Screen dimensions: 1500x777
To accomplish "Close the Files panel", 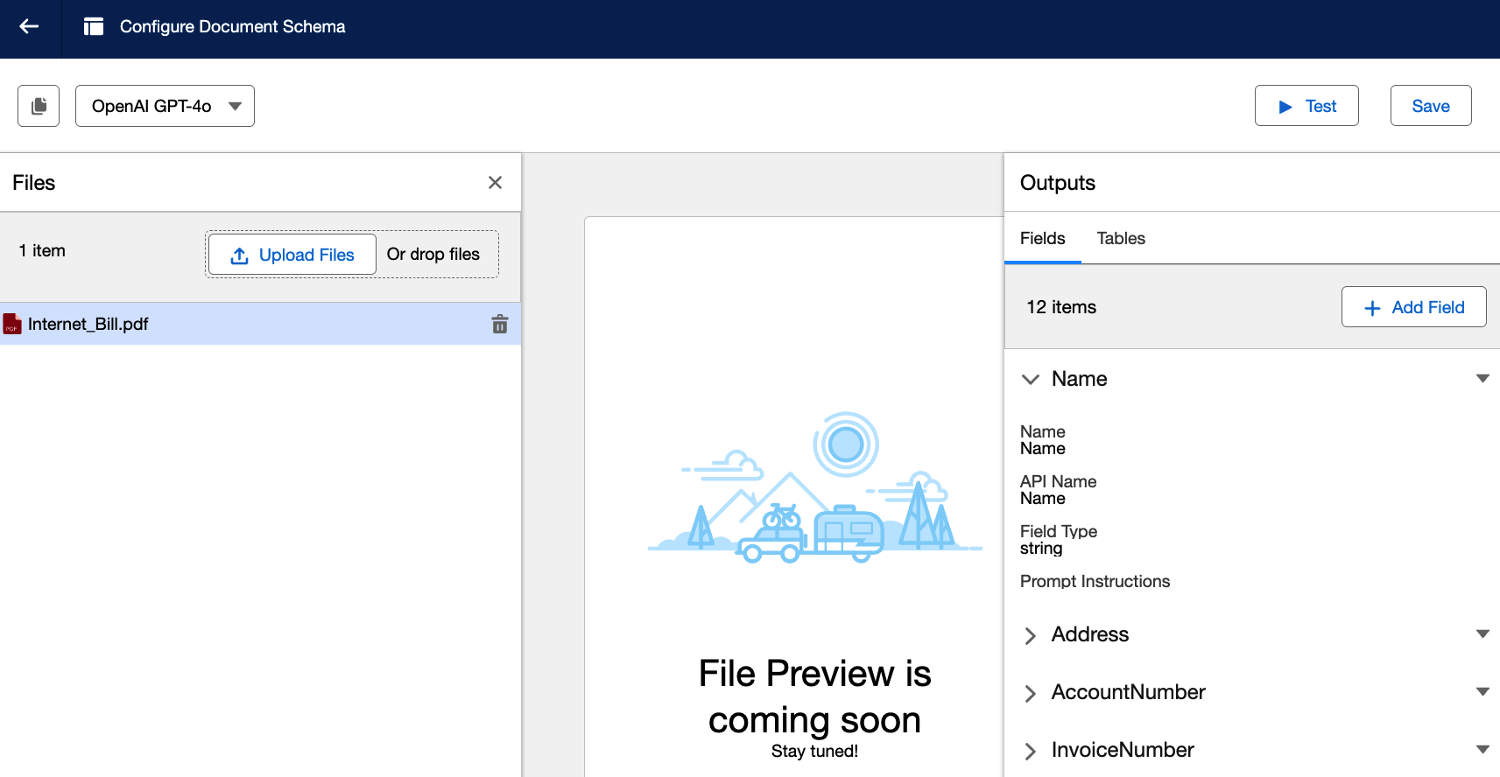I will [x=495, y=182].
